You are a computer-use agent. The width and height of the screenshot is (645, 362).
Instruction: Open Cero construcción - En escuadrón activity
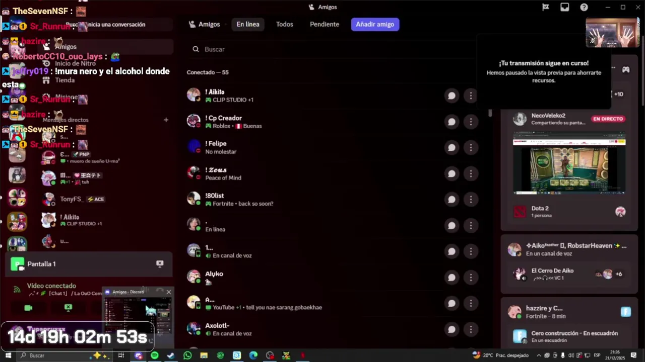click(569, 336)
